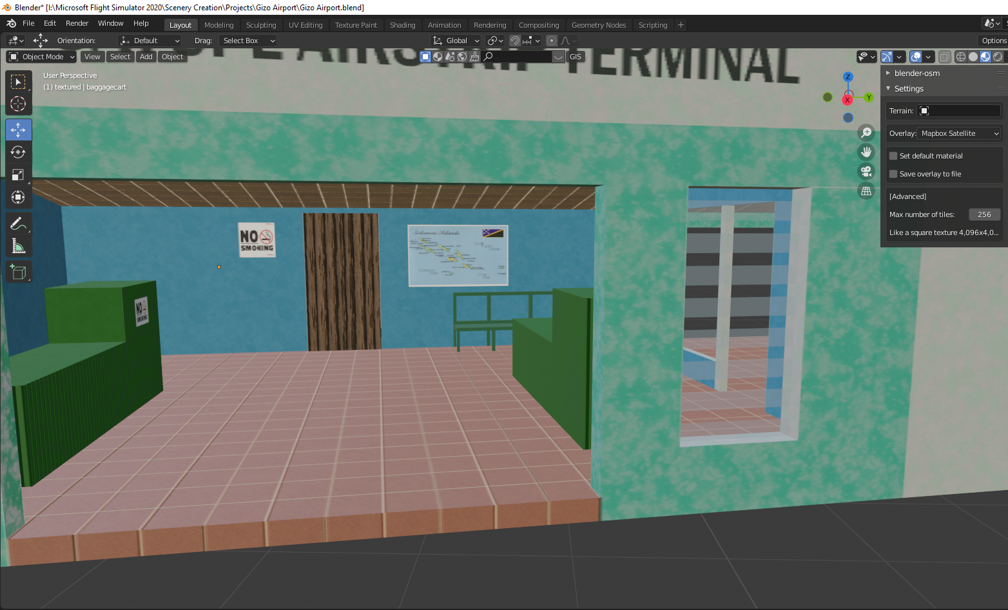
Task: Open the Object Mode dropdown
Action: click(42, 57)
